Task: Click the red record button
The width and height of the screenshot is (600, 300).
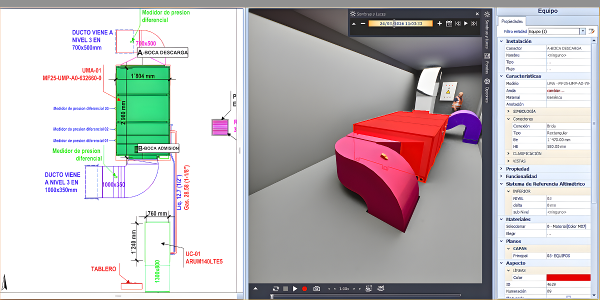Action: pyautogui.click(x=304, y=288)
